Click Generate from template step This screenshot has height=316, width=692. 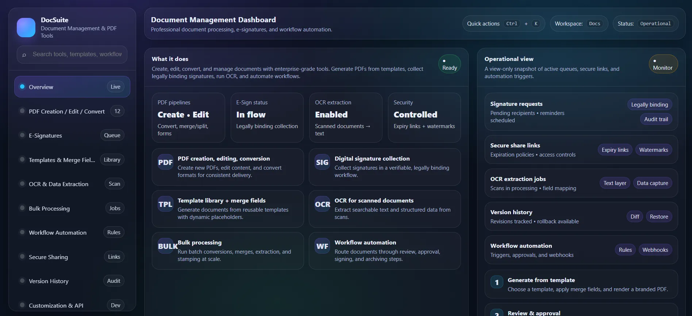click(x=581, y=284)
